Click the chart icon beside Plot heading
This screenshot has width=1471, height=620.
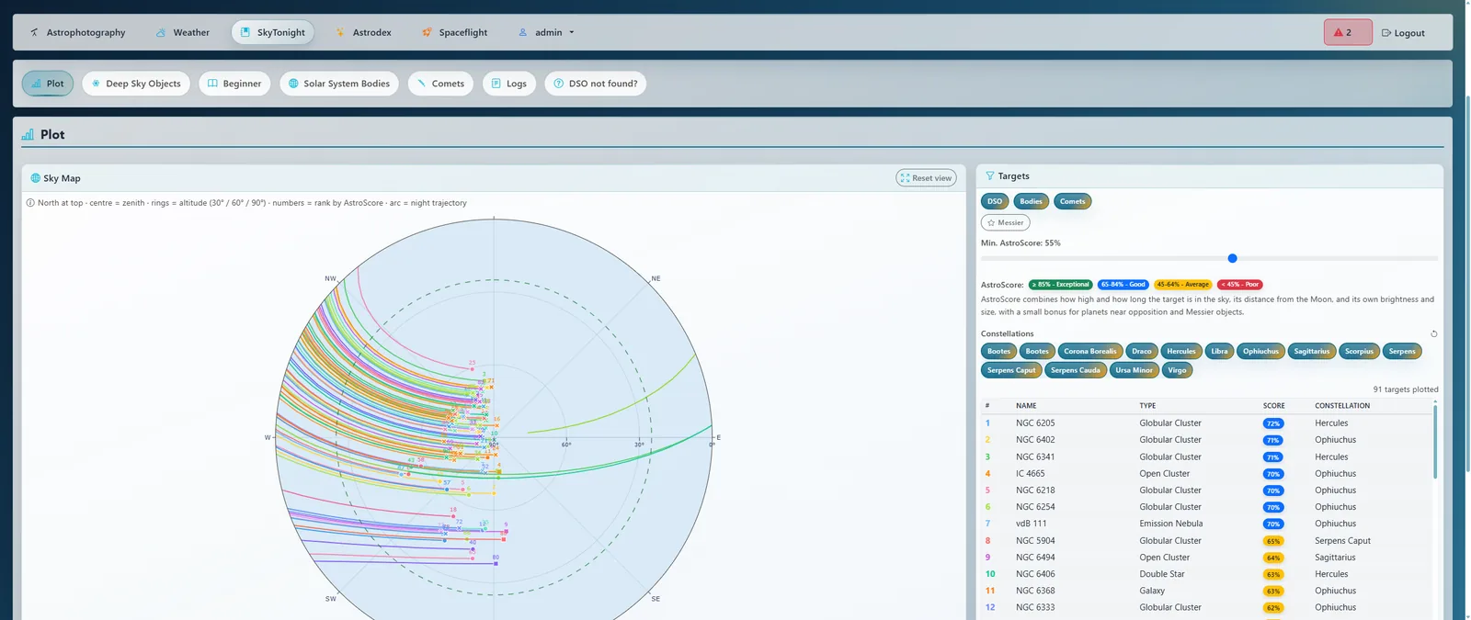coord(28,134)
